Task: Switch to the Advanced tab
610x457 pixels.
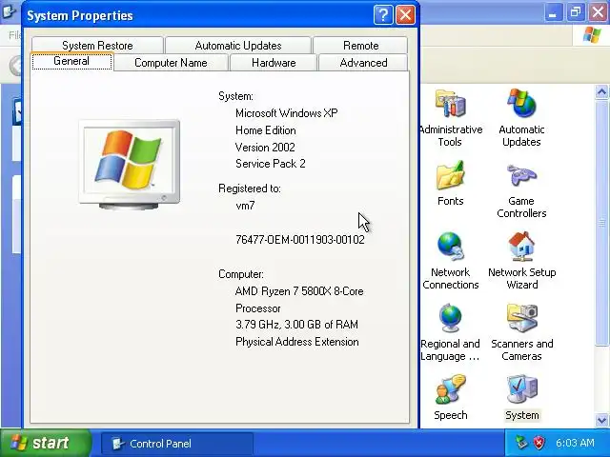Action: 363,63
